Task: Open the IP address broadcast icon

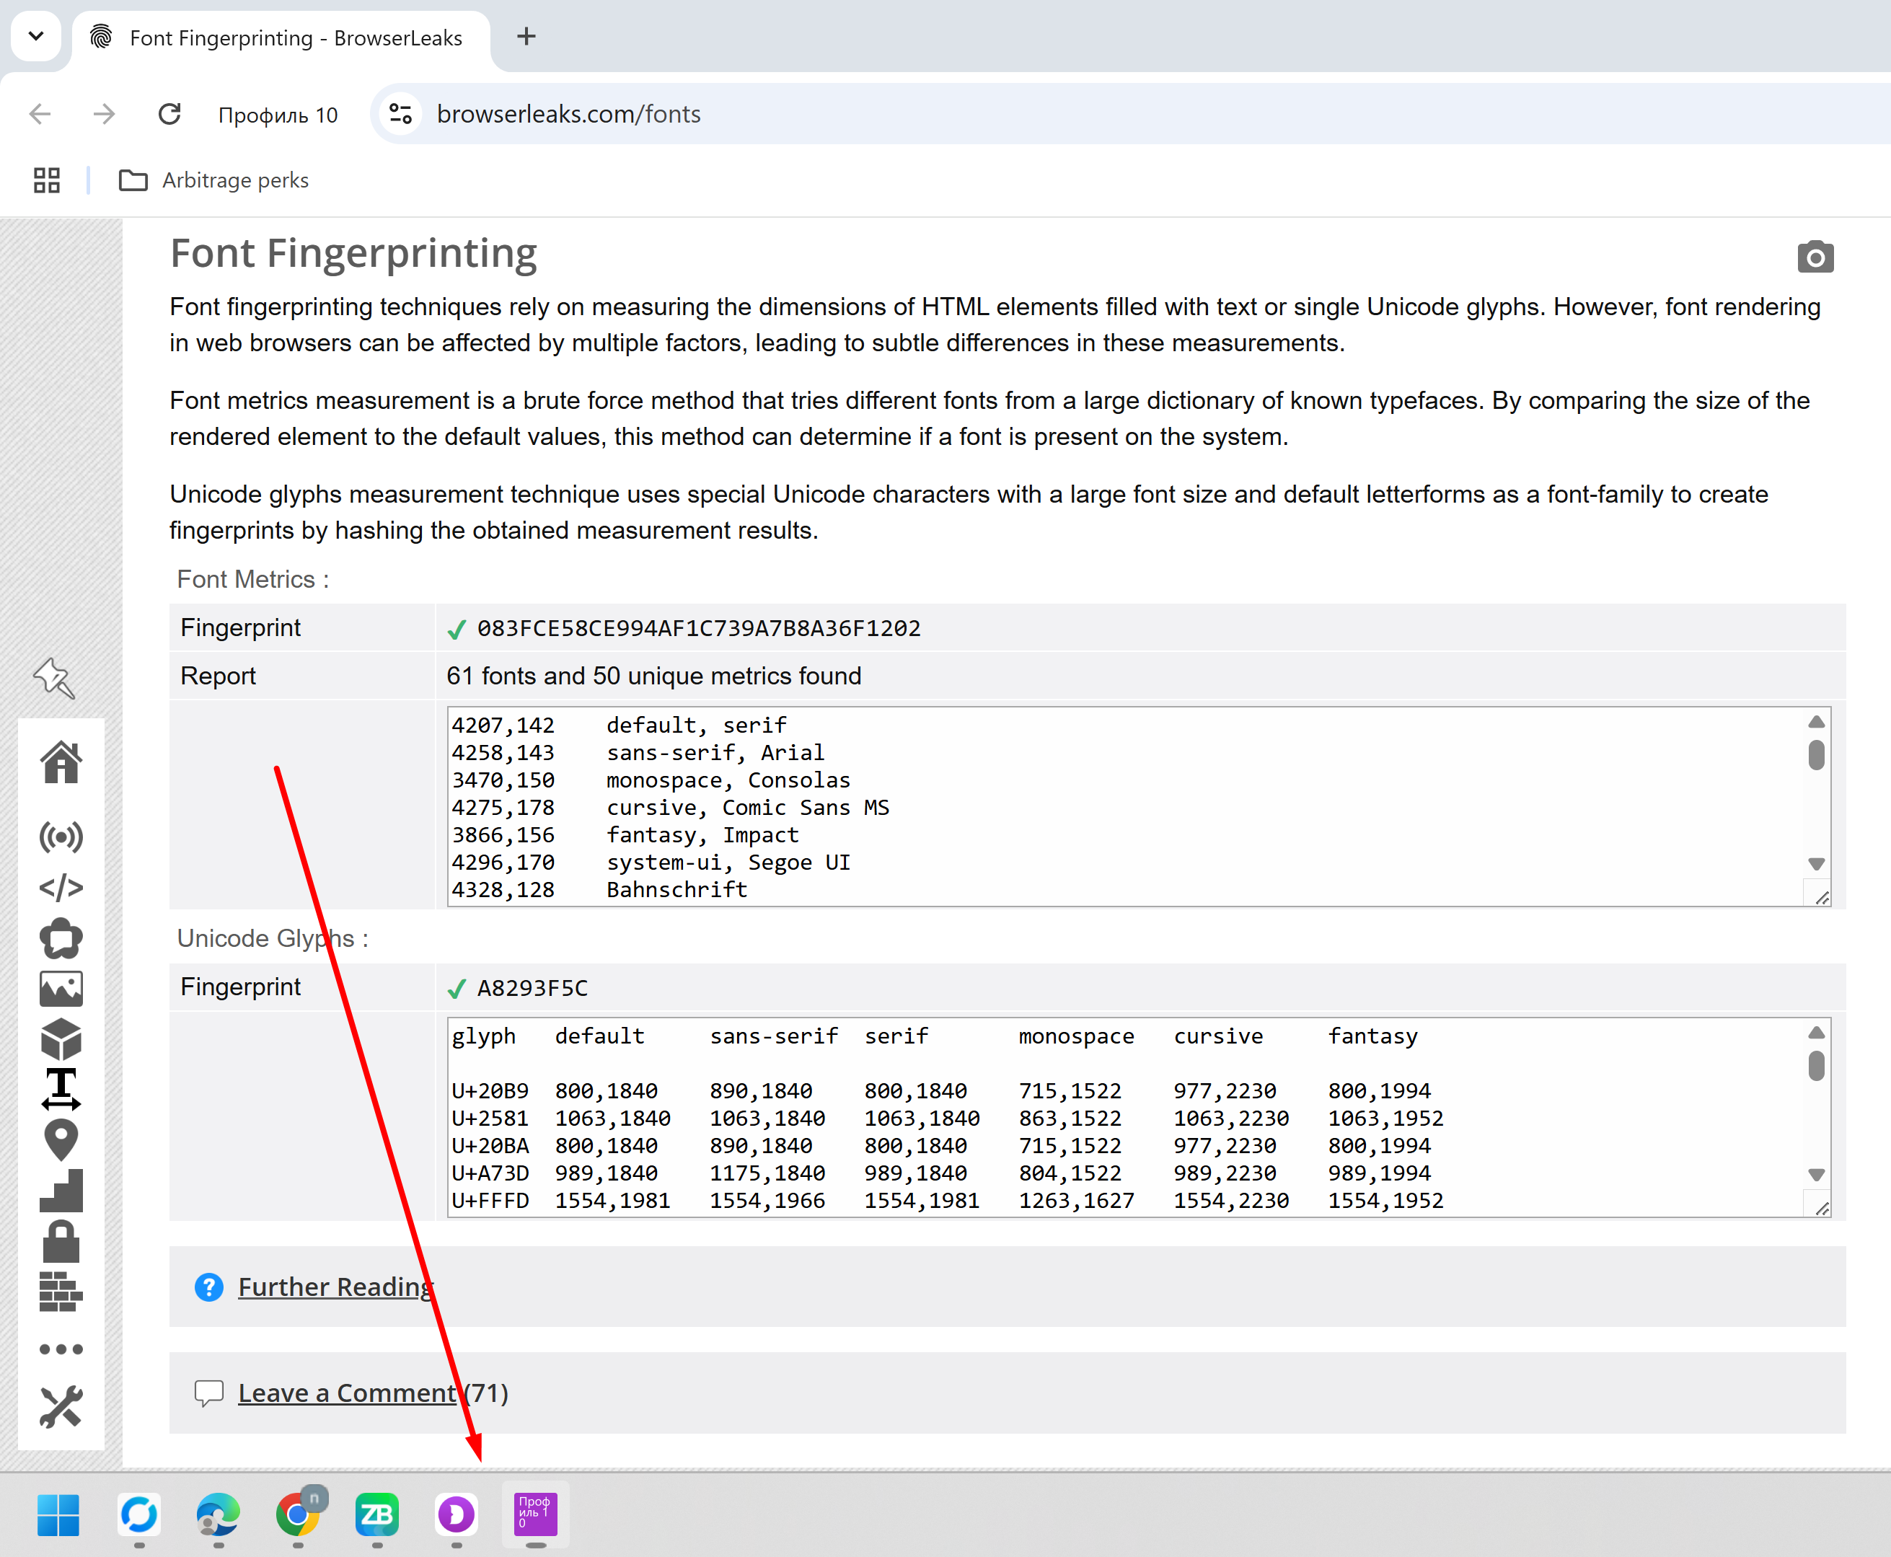Action: click(x=60, y=837)
